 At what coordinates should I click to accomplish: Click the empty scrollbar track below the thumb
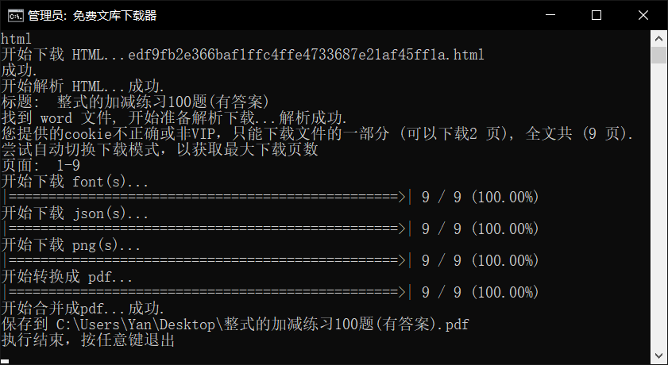[658, 206]
